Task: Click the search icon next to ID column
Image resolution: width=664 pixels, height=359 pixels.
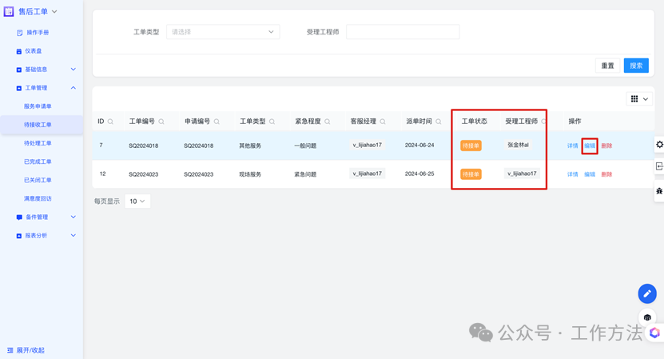Action: 110,122
